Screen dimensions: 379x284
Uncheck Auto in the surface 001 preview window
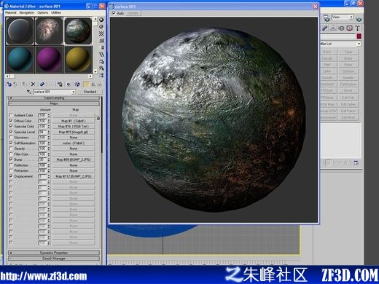point(114,13)
